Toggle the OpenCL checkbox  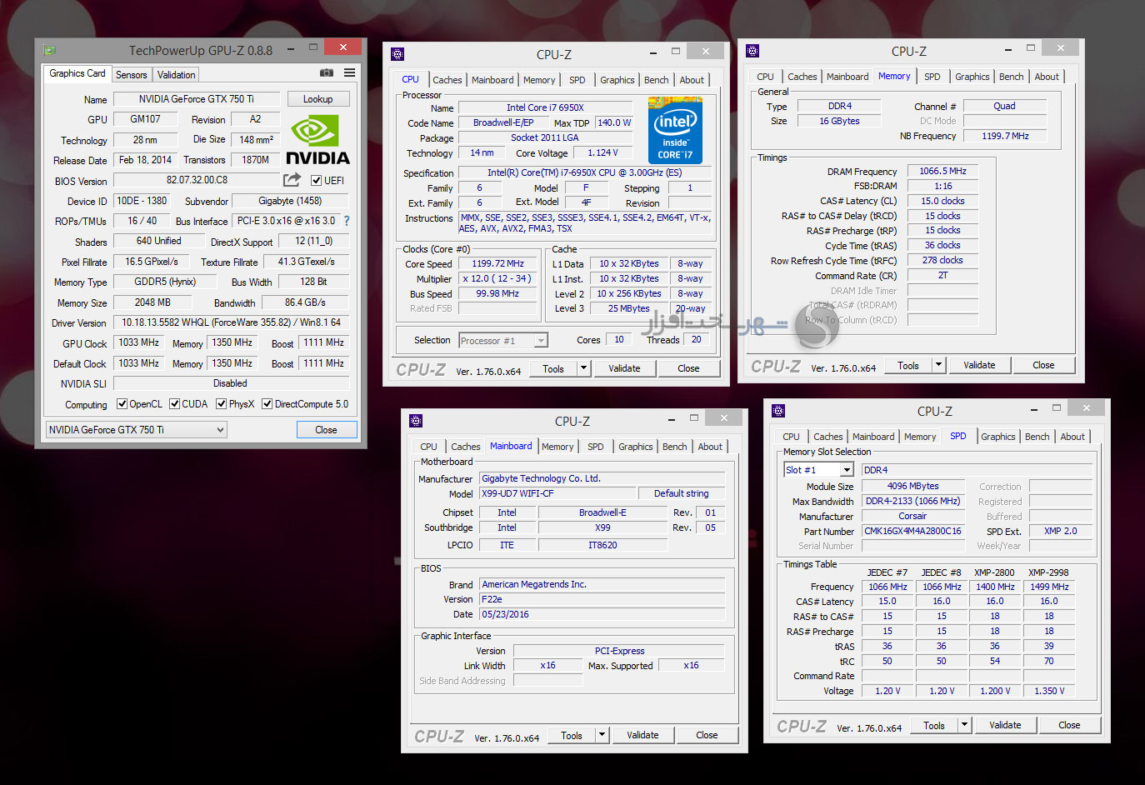[122, 404]
